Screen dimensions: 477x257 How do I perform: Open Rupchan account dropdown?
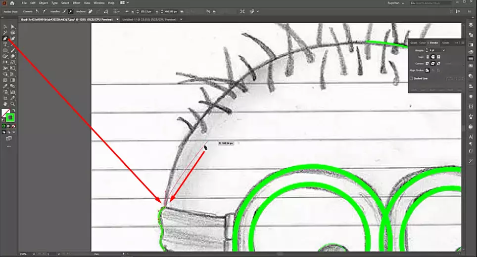[396, 3]
